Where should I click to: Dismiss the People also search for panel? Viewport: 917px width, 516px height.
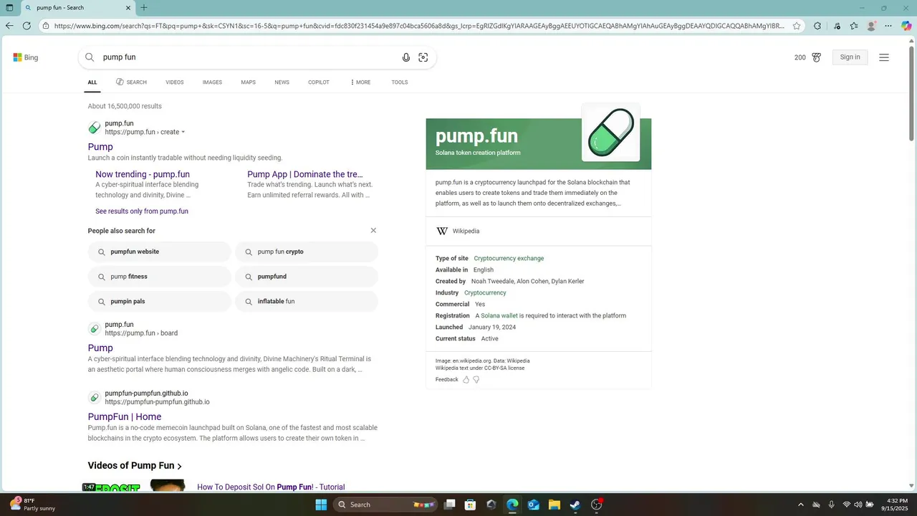(x=373, y=231)
